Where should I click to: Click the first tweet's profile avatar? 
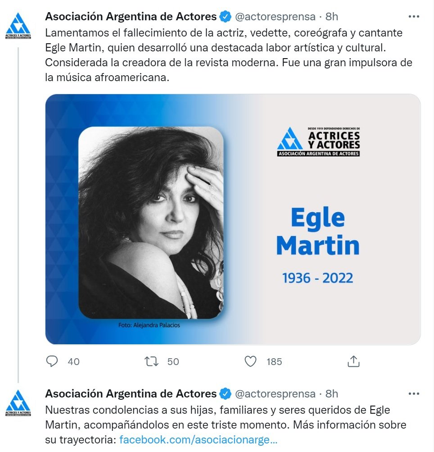pos(18,25)
